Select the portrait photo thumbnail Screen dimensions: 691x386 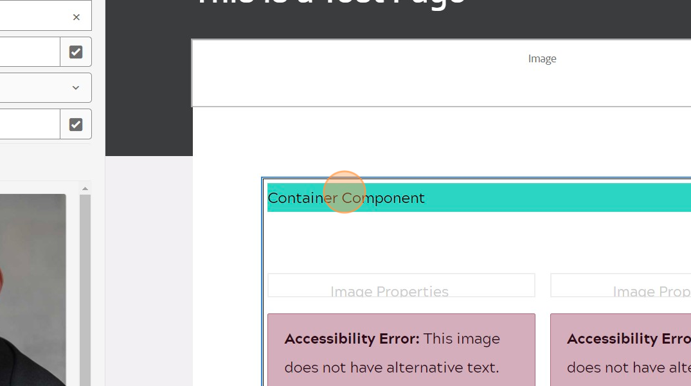[33, 290]
